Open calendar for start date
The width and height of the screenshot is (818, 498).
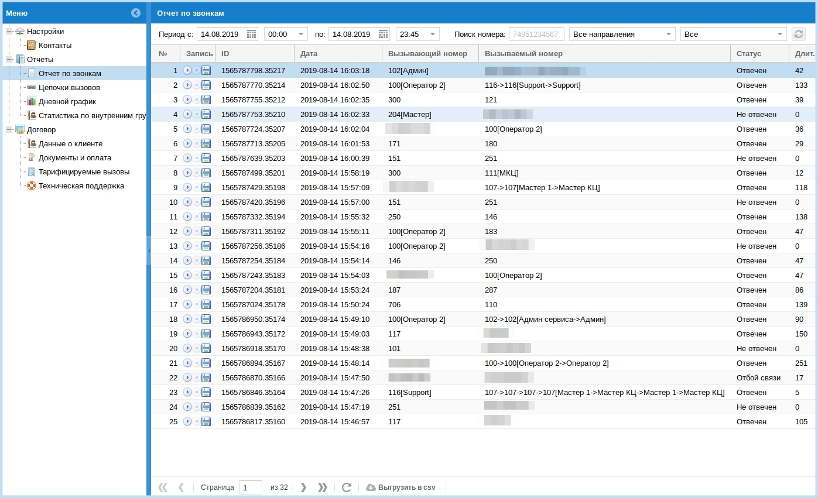click(252, 34)
